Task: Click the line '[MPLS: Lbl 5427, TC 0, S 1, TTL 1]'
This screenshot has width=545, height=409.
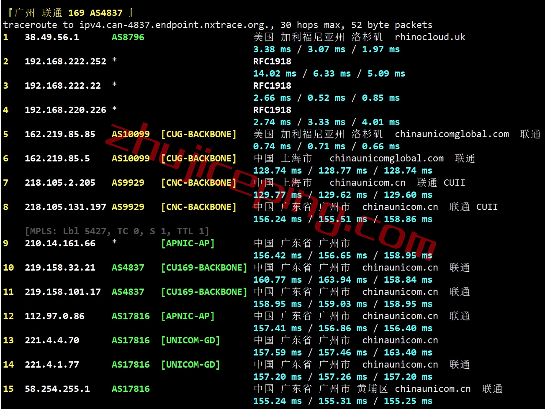Action: pyautogui.click(x=117, y=231)
